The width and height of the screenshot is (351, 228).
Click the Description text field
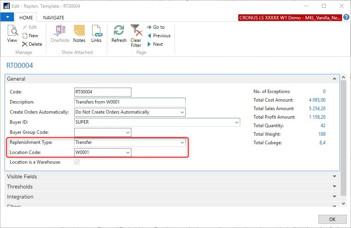130,102
